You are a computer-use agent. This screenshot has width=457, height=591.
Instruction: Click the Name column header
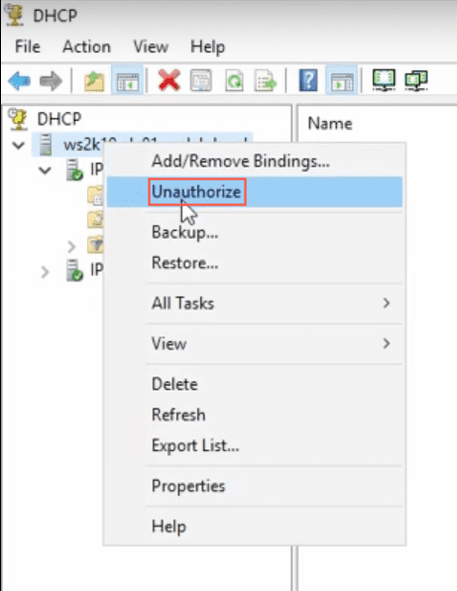(330, 124)
